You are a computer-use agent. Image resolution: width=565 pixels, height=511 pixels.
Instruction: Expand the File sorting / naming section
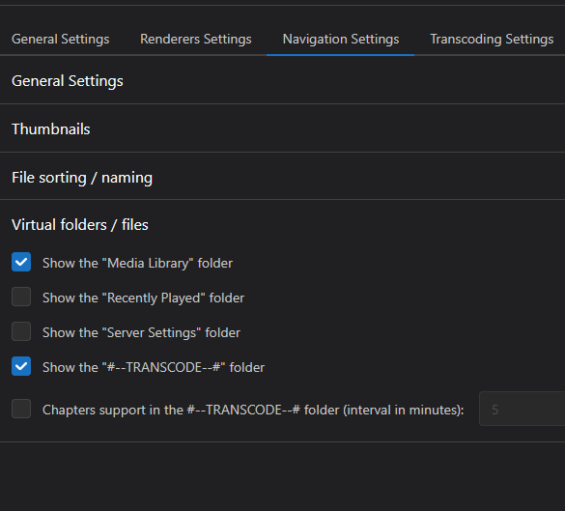tap(282, 178)
